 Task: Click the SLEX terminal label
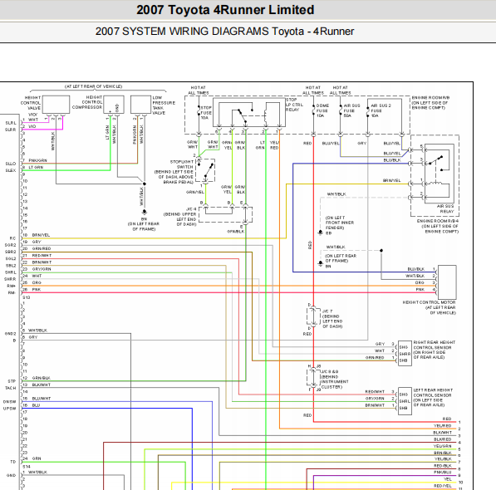pyautogui.click(x=11, y=170)
